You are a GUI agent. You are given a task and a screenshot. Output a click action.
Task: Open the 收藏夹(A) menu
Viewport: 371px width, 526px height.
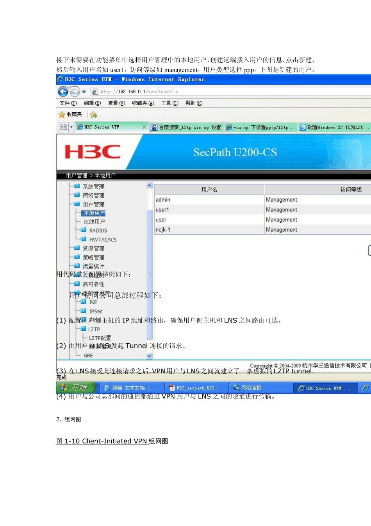[143, 103]
